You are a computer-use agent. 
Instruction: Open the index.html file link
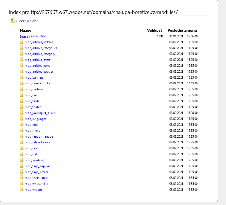click(38, 36)
